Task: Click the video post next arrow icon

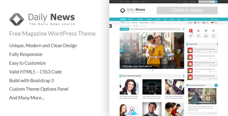Action: pos(216,85)
